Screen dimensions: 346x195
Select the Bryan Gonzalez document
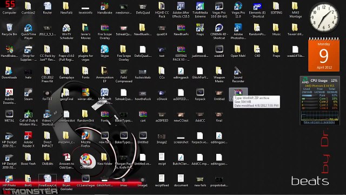click(66, 183)
